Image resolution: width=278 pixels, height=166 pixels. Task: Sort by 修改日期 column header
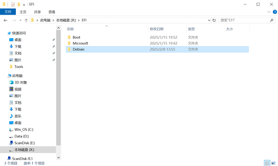(156, 29)
